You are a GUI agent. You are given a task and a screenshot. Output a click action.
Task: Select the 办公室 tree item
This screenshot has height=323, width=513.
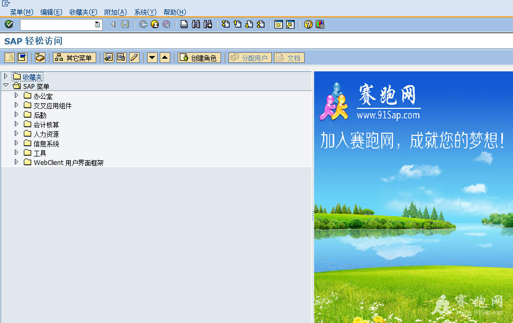(43, 96)
